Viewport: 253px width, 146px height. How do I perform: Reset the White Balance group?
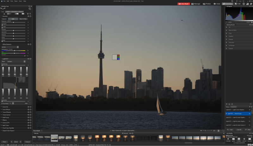[x=30, y=44]
